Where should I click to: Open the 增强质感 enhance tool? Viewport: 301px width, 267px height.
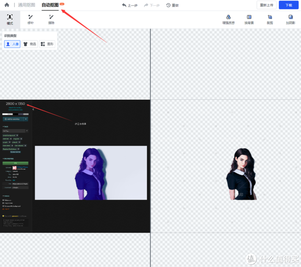click(x=228, y=19)
